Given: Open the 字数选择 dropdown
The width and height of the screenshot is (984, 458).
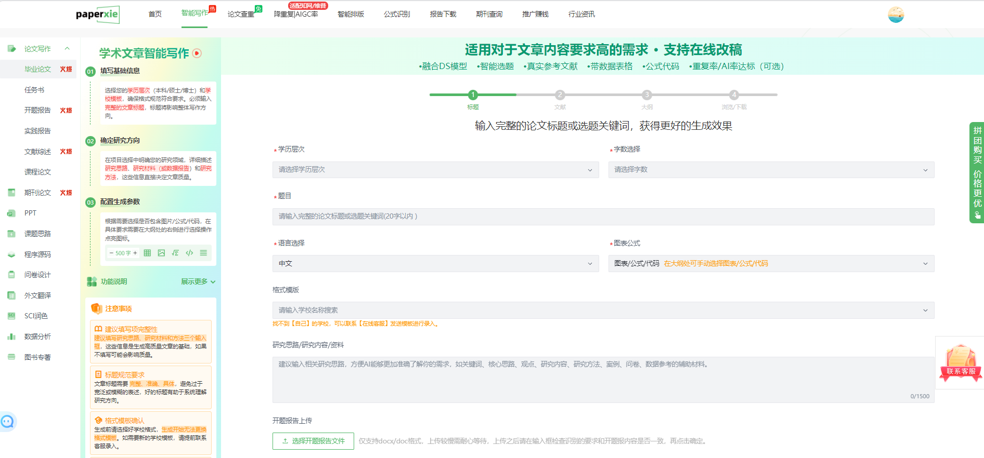Looking at the screenshot, I should point(771,170).
